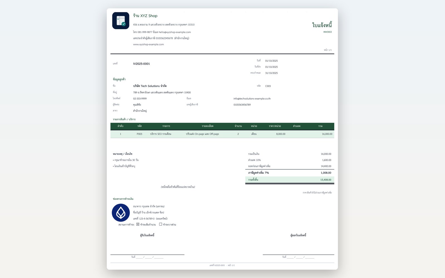Click the ส่วนลด column header
This screenshot has height=278, width=445.
(x=297, y=126)
